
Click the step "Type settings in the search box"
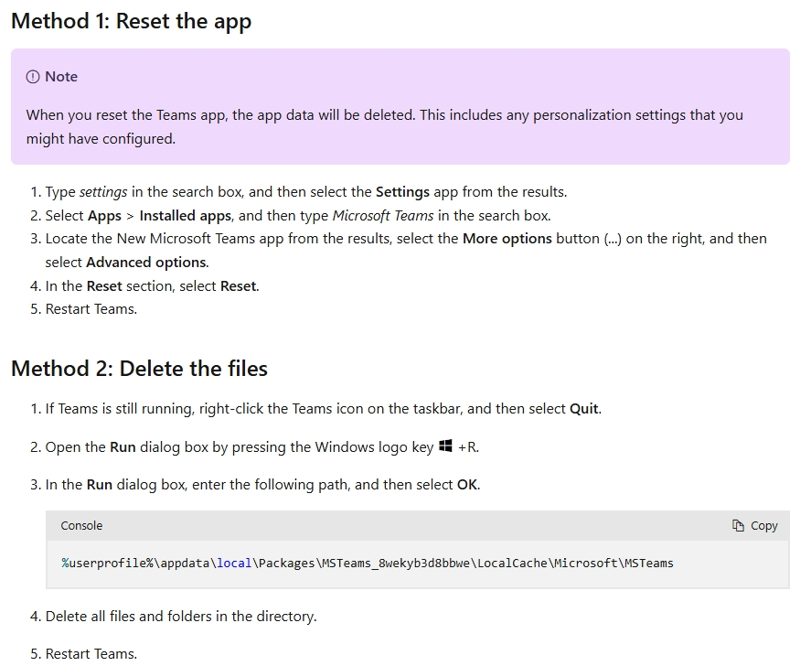click(x=306, y=192)
